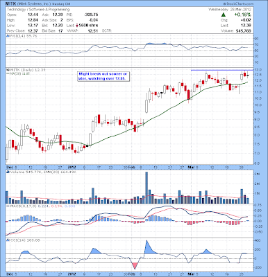Viewport: 268px width, 277px height.
Task: Click the tallest volume bar in February
Action: pos(146,188)
